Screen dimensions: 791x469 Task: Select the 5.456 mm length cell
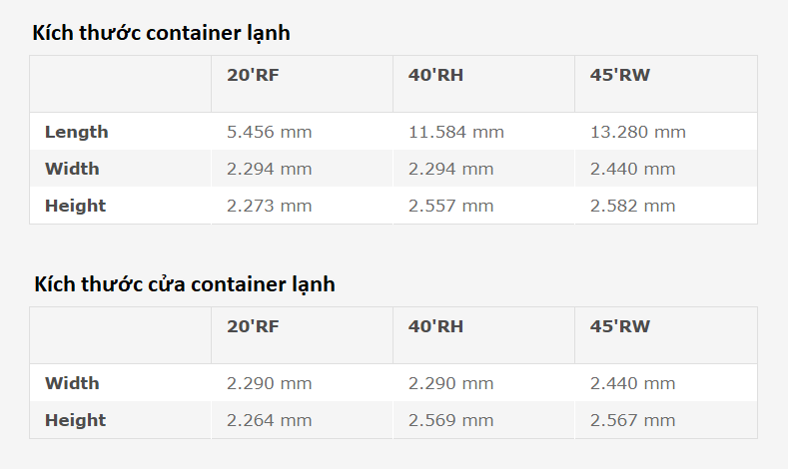(x=269, y=132)
